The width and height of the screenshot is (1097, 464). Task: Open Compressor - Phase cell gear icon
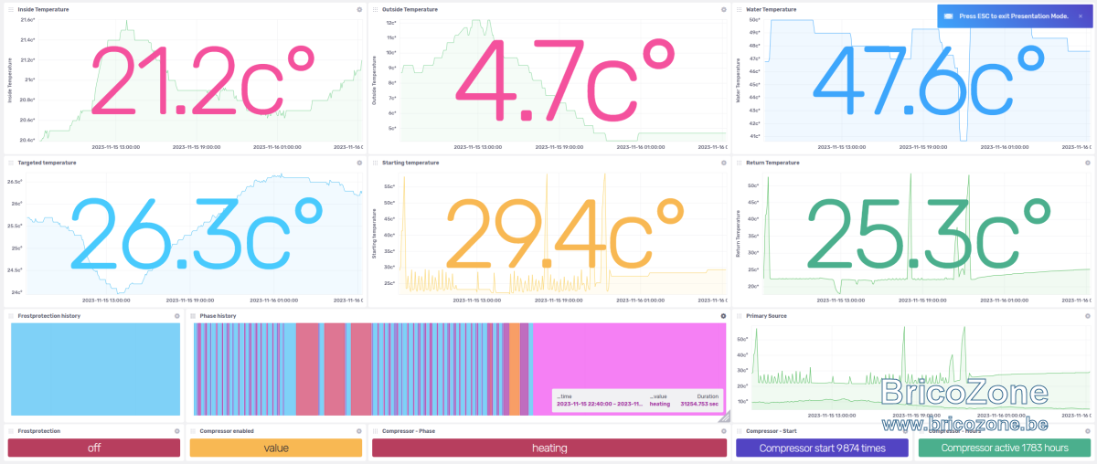click(723, 430)
